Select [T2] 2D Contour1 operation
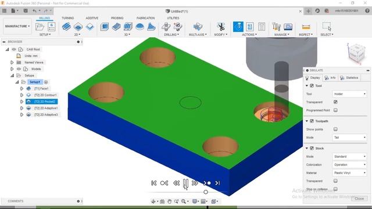 click(45, 95)
